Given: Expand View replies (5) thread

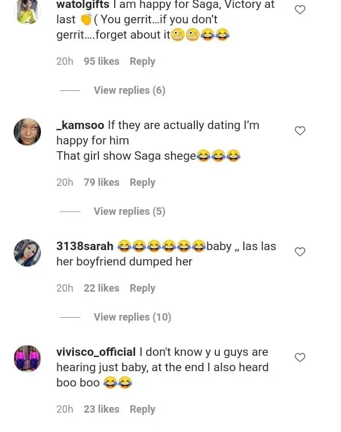Looking at the screenshot, I should [x=129, y=211].
